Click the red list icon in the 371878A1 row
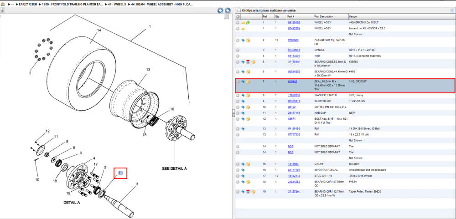 coord(248,192)
